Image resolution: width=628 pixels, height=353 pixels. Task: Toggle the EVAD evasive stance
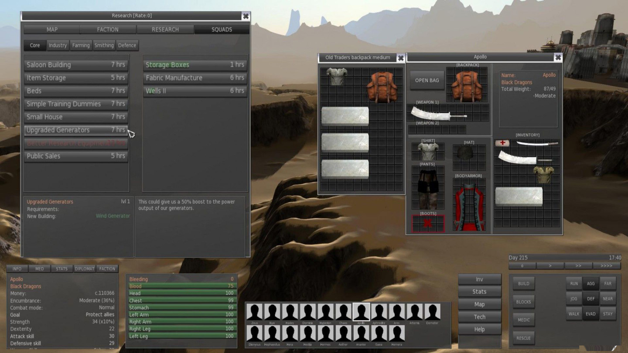[x=590, y=314]
